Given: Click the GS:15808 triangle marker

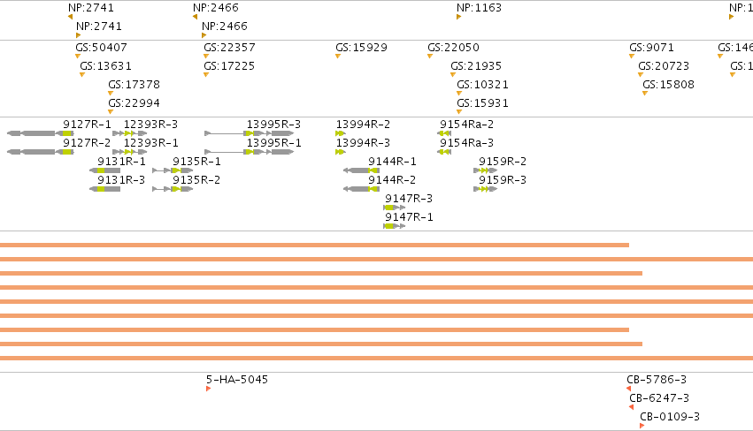Looking at the screenshot, I should (x=645, y=94).
